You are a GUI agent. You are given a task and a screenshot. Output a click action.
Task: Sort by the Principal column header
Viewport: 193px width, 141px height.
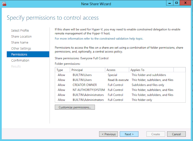pos(87,70)
